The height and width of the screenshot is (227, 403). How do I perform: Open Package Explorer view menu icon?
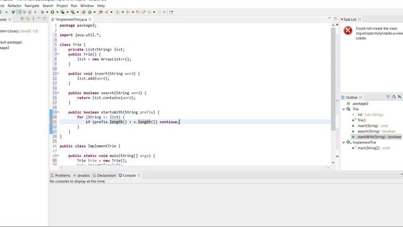pyautogui.click(x=33, y=19)
